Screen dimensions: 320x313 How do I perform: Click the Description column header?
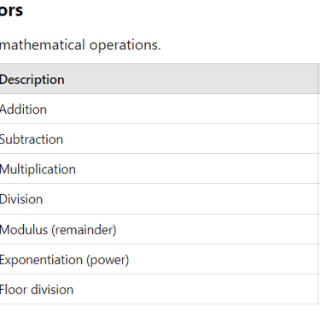[x=32, y=80]
